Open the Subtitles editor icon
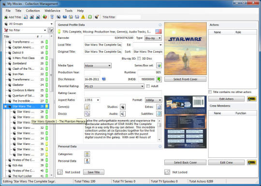The width and height of the screenshot is (261, 186). click(159, 114)
